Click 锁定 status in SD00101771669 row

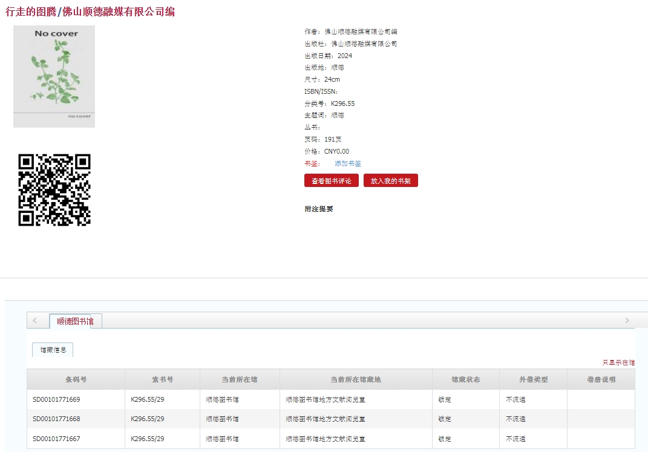pos(445,399)
